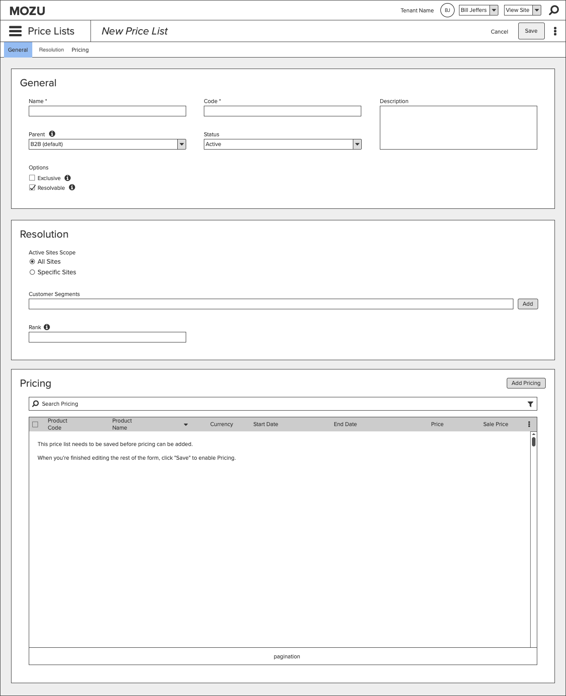This screenshot has height=696, width=566.
Task: Open the hamburger menu next to Price Lists
Action: pos(15,31)
